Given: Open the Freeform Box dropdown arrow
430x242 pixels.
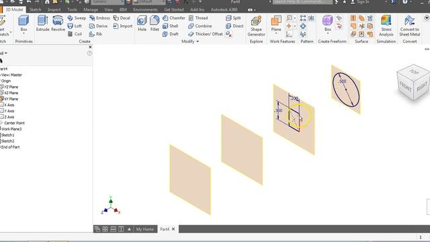Looking at the screenshot, I should coord(328,34).
